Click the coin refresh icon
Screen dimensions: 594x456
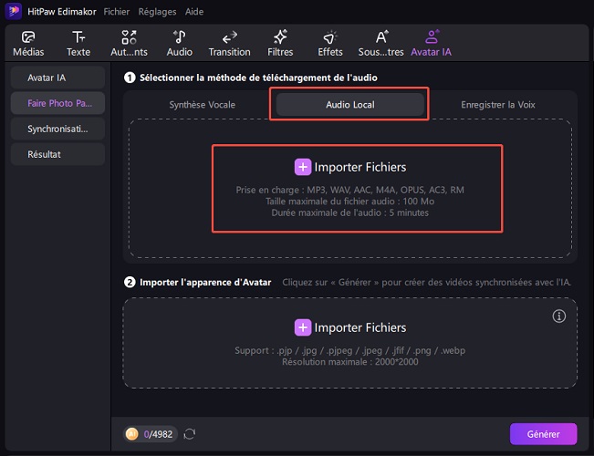pyautogui.click(x=190, y=434)
